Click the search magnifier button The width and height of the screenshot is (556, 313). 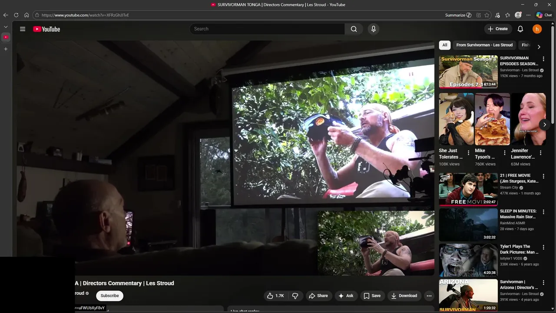[x=354, y=29]
